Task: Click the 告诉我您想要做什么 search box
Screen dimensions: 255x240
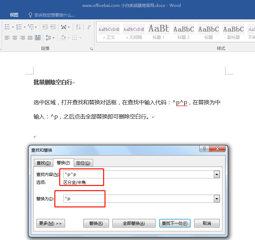Action: coord(54,15)
